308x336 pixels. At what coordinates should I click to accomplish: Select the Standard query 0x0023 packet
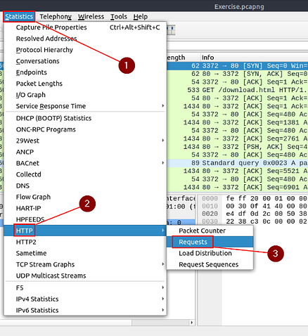(x=237, y=163)
